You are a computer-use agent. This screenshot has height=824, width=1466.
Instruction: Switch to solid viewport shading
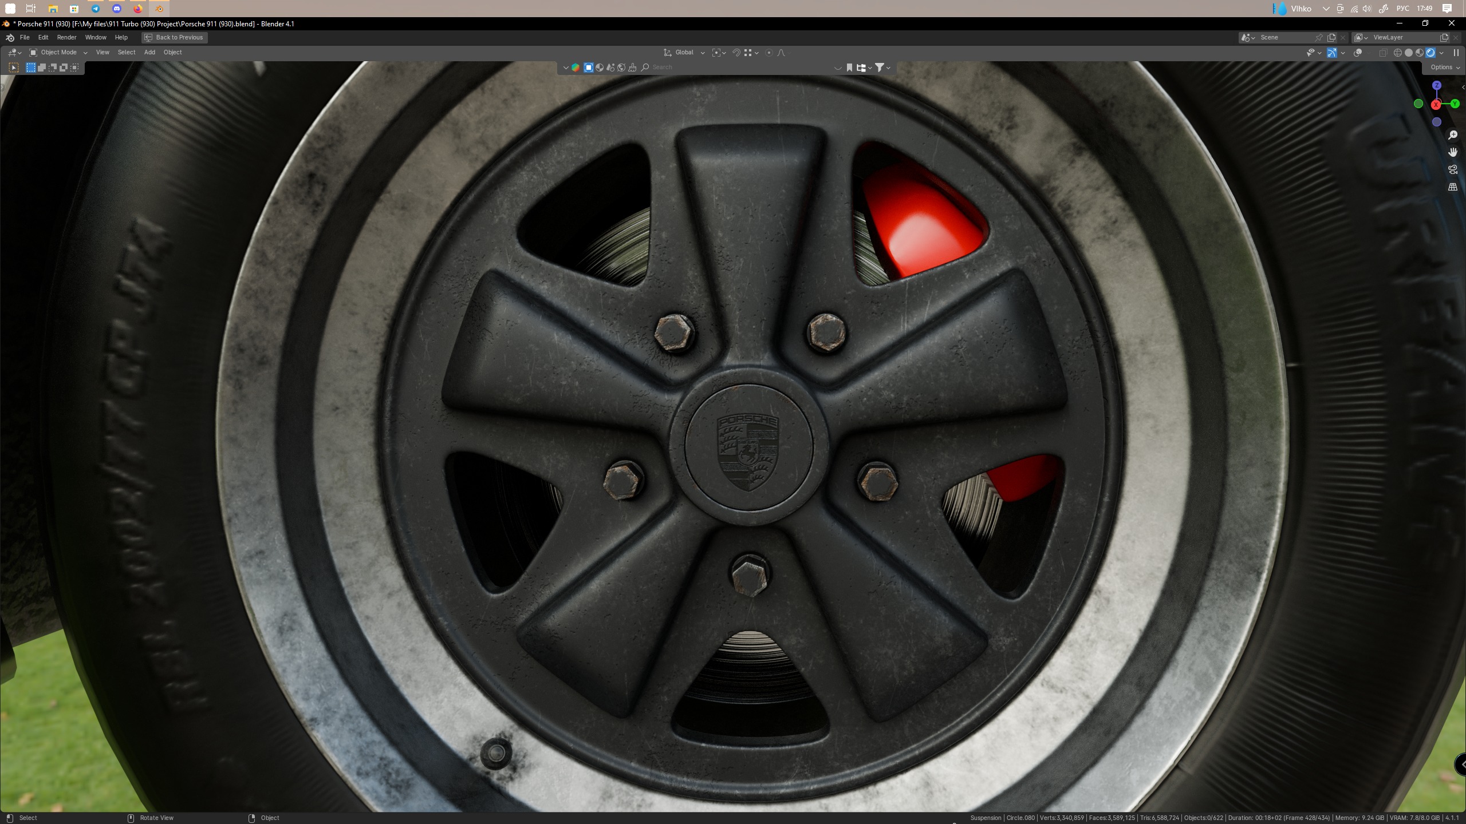tap(1409, 53)
